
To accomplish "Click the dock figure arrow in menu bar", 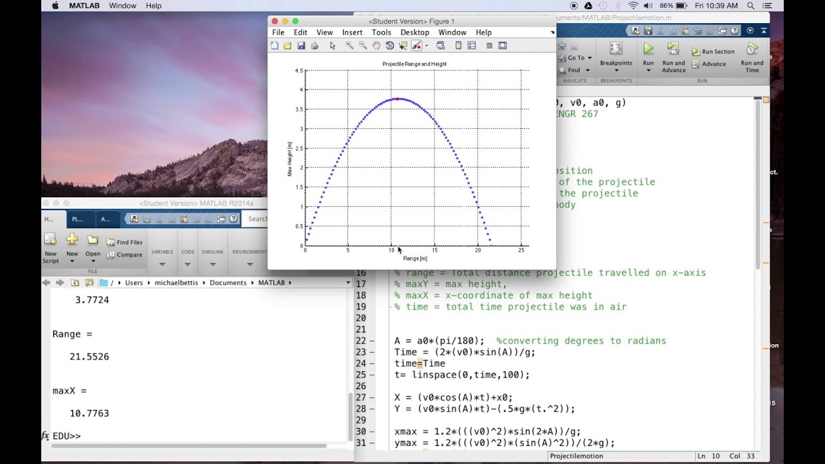I will [x=552, y=32].
